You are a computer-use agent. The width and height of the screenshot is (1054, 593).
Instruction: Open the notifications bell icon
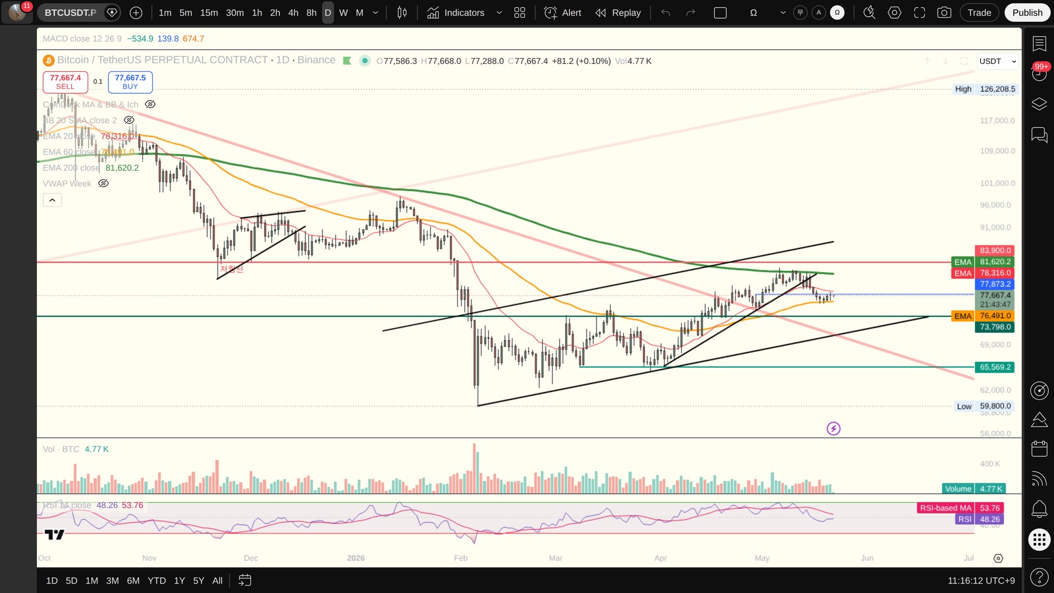[x=1039, y=509]
